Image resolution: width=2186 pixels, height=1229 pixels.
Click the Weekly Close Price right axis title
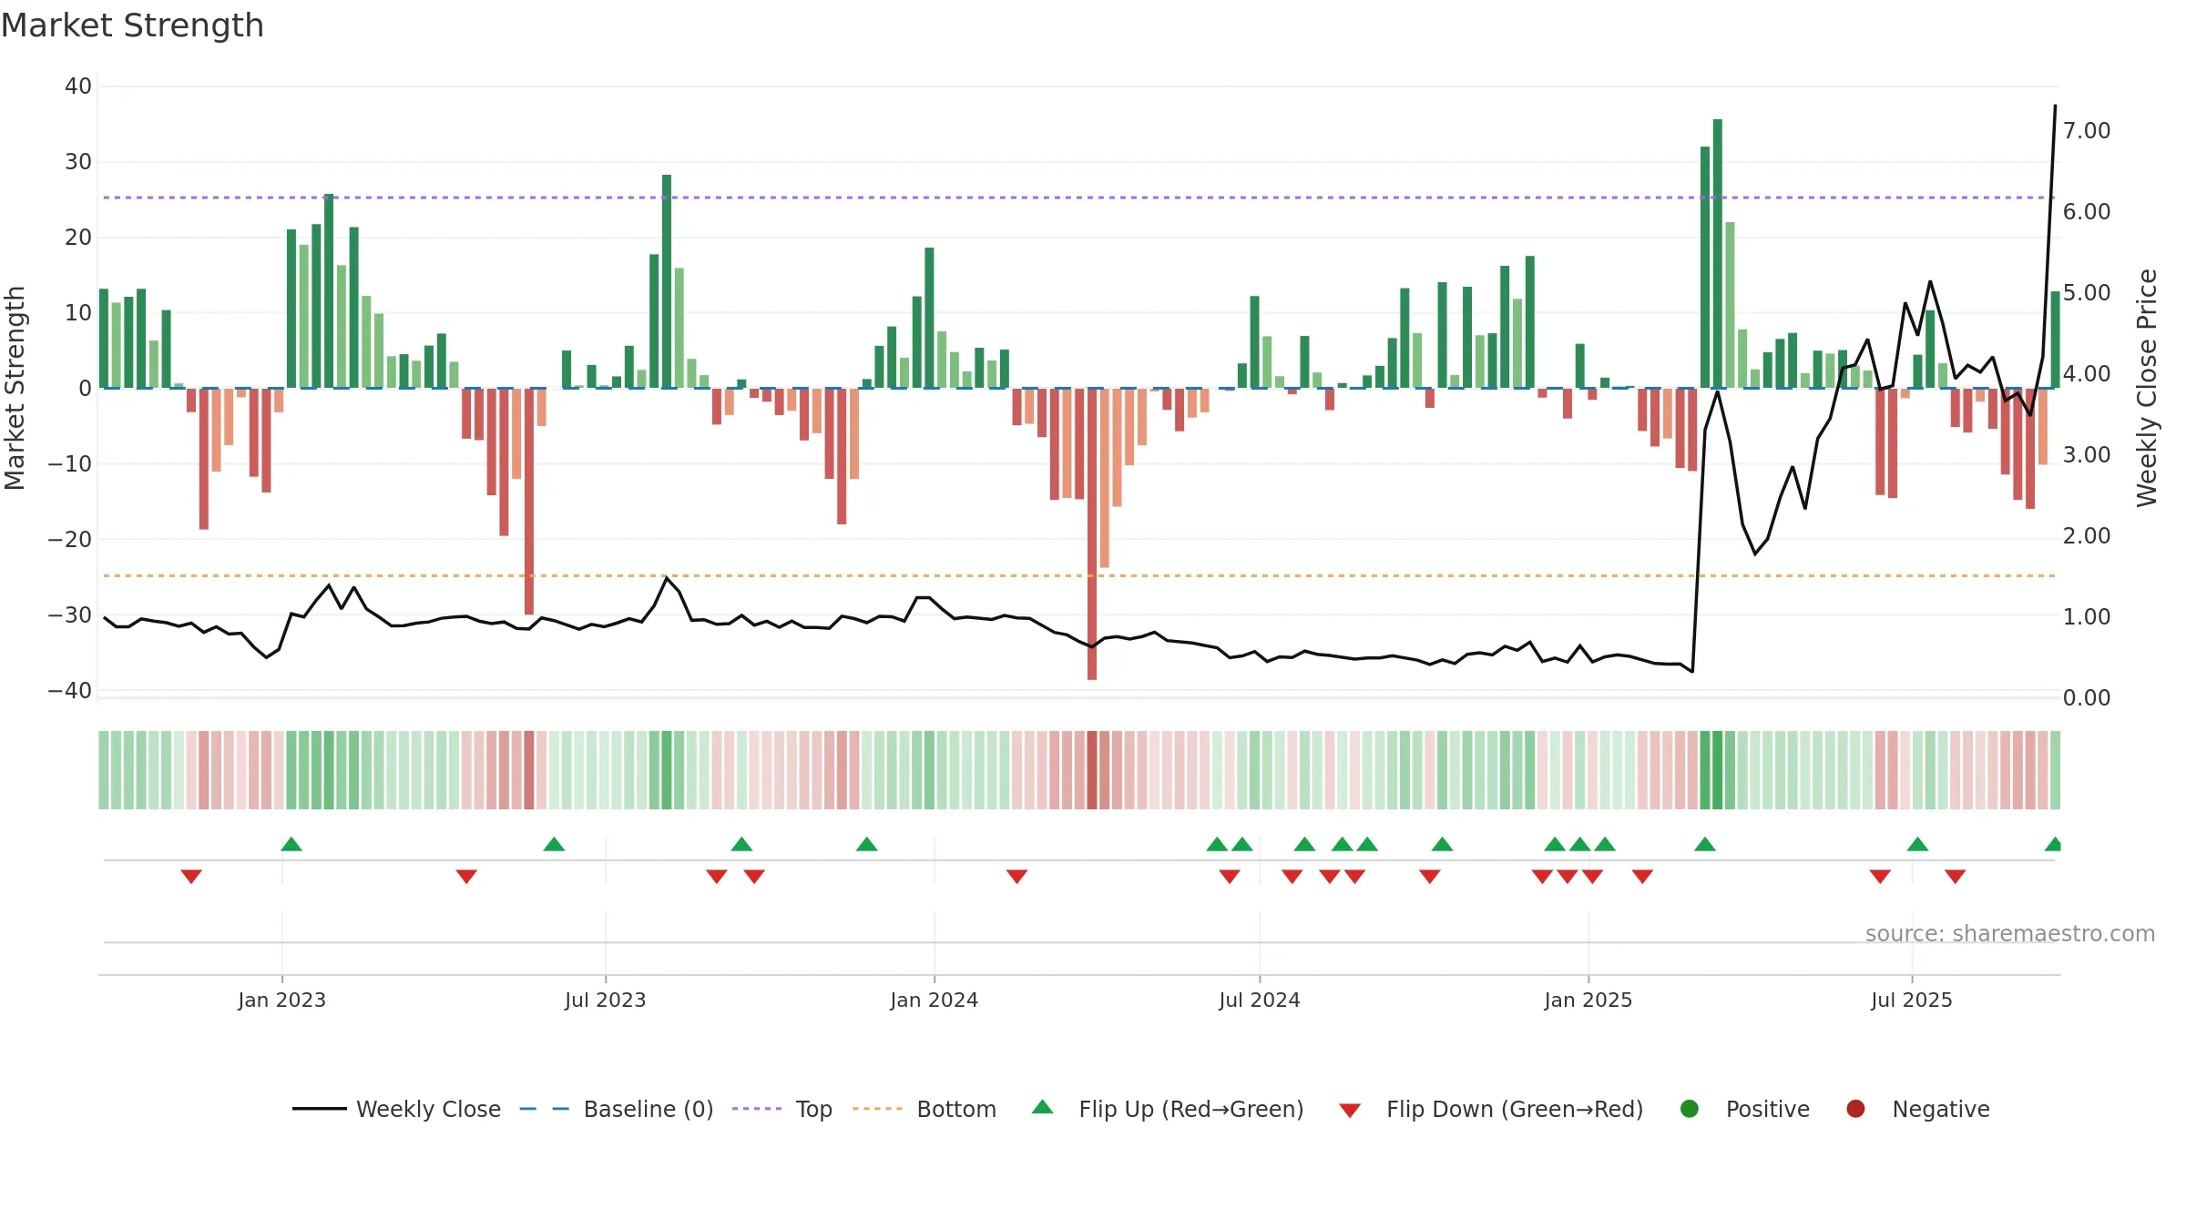(x=2148, y=388)
